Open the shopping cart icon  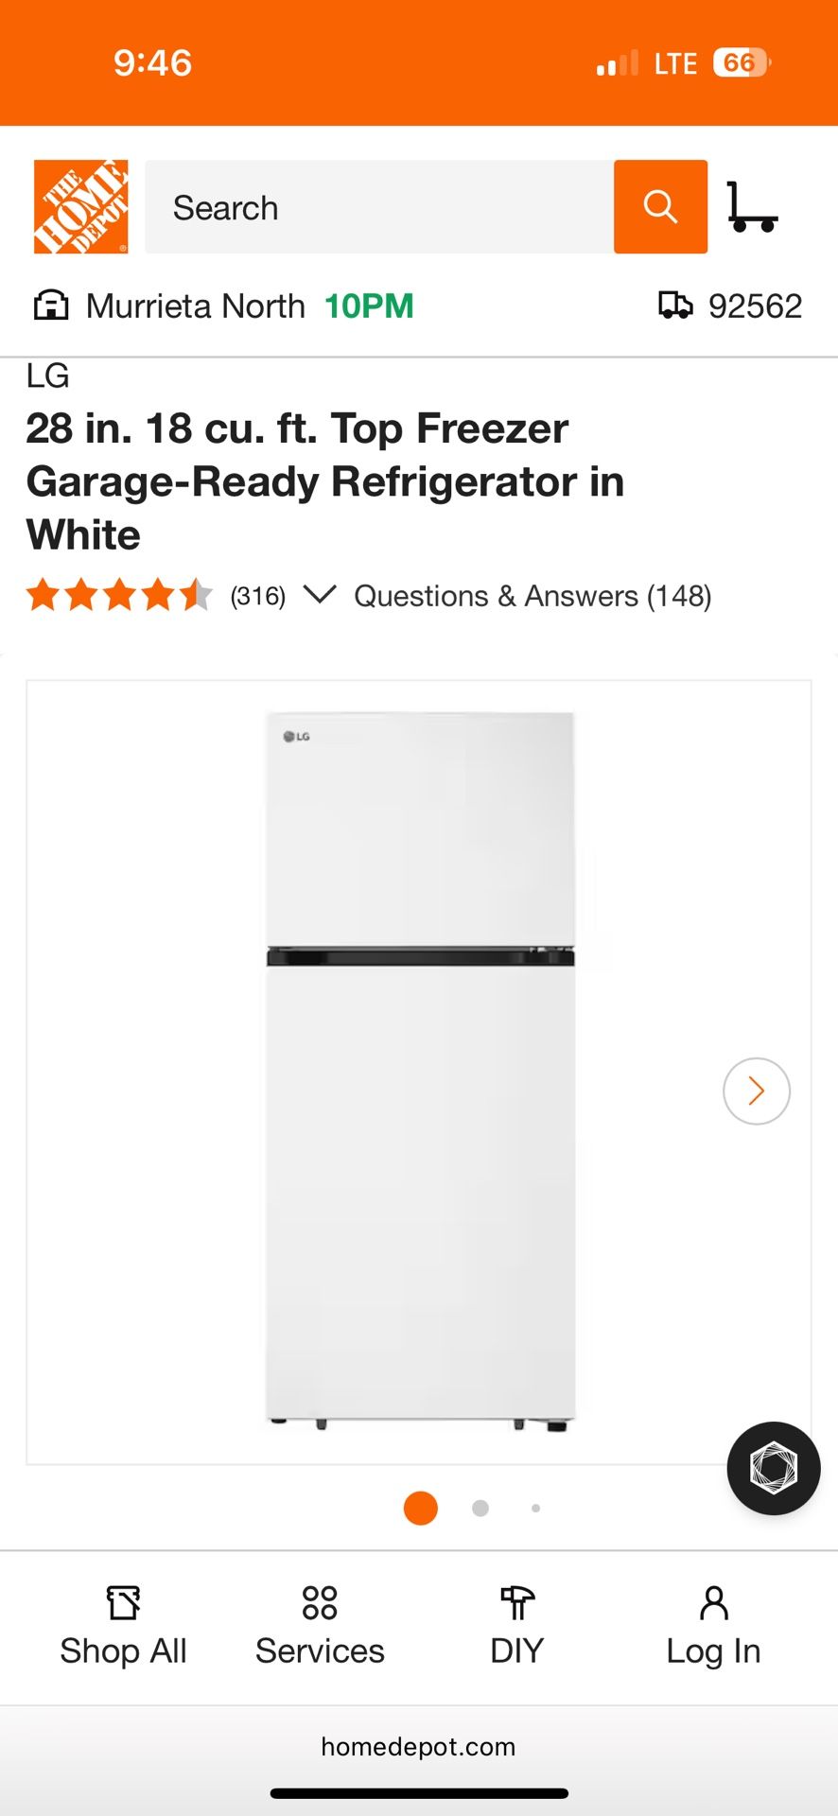click(752, 206)
